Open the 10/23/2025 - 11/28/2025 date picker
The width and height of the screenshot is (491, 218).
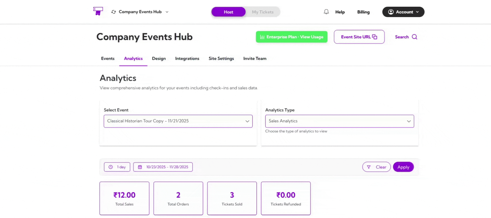point(163,167)
